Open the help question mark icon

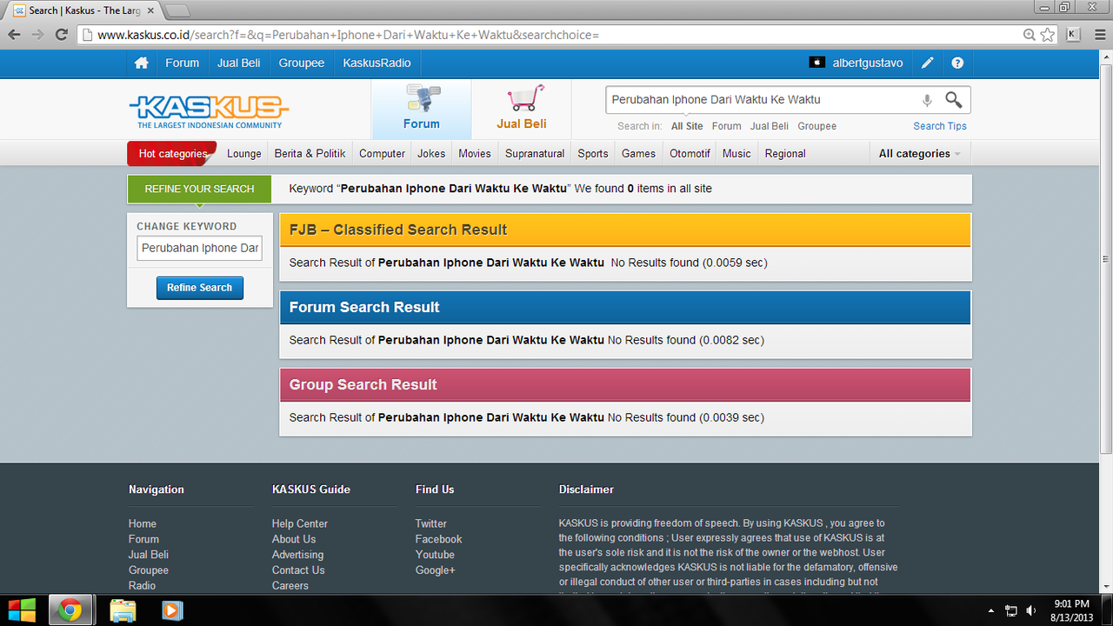coord(957,63)
